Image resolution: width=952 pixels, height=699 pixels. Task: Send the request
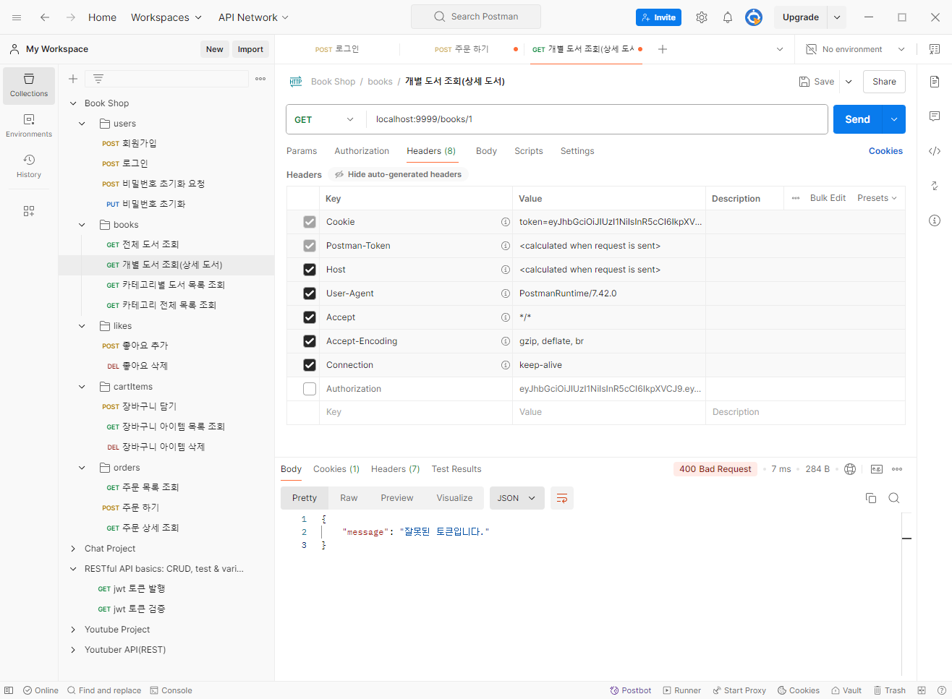point(858,119)
